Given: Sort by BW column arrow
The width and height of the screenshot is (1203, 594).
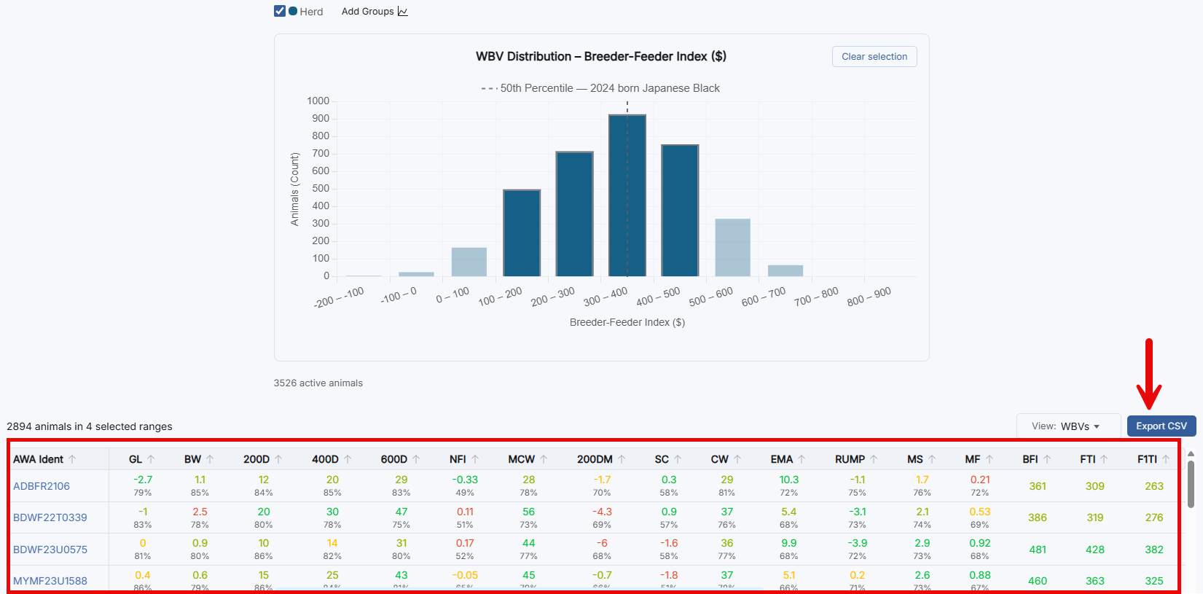Looking at the screenshot, I should pos(210,459).
